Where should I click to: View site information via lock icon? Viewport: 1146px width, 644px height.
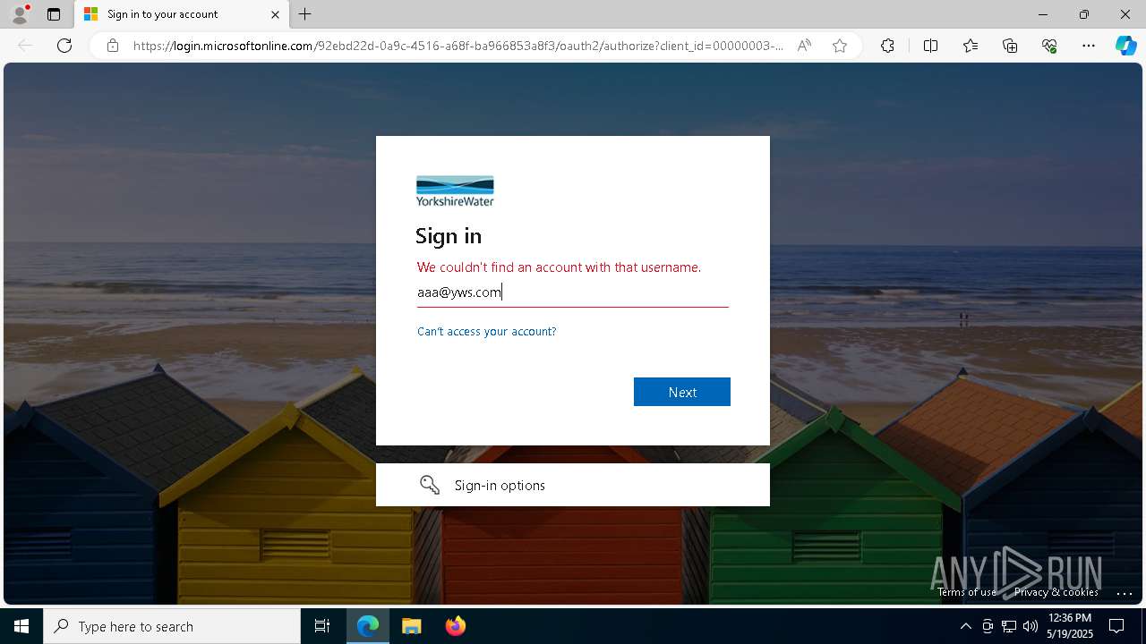[x=112, y=46]
